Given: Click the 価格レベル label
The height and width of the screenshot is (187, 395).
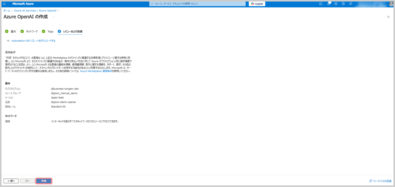Looking at the screenshot, I should [x=10, y=107].
